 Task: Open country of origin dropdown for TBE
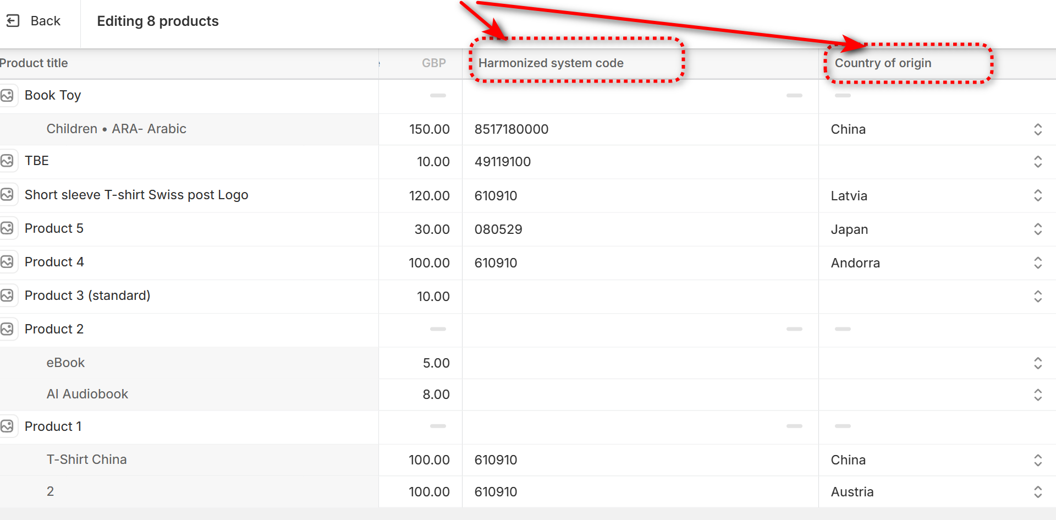(x=1037, y=161)
